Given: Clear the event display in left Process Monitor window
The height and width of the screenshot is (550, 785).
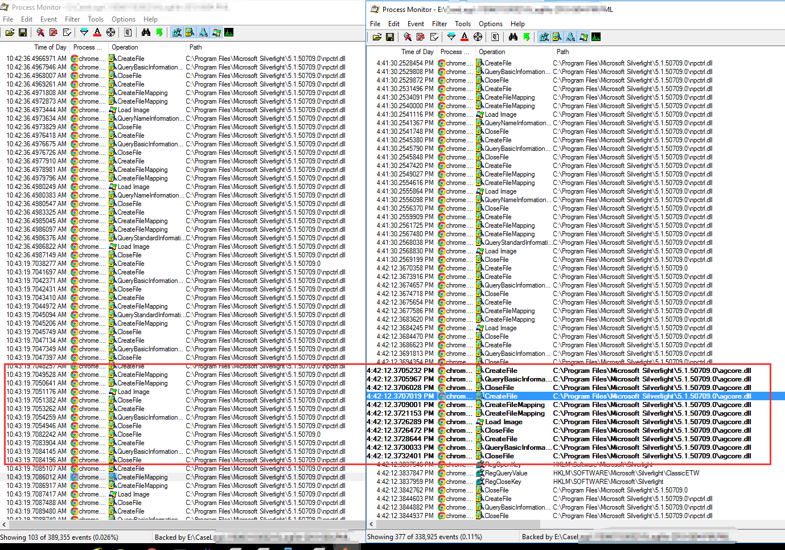Looking at the screenshot, I should coord(67,32).
